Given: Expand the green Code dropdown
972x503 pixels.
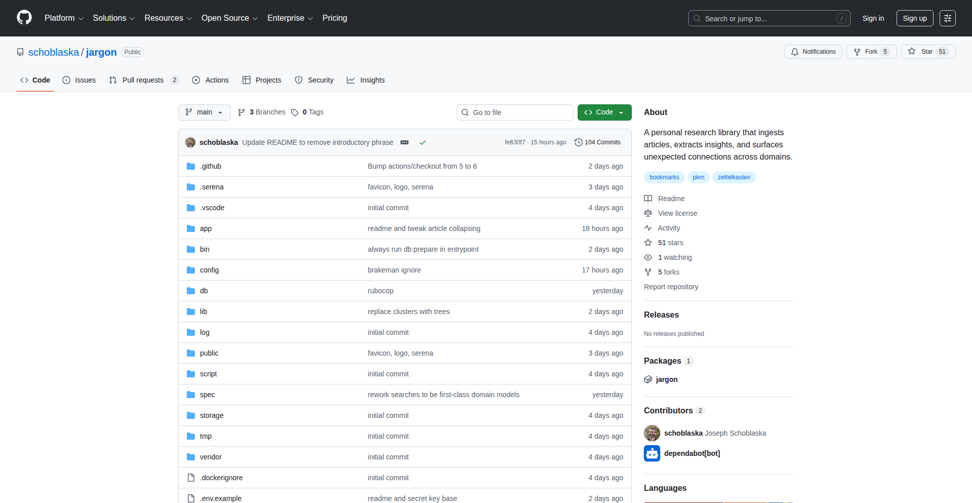Looking at the screenshot, I should coord(604,112).
